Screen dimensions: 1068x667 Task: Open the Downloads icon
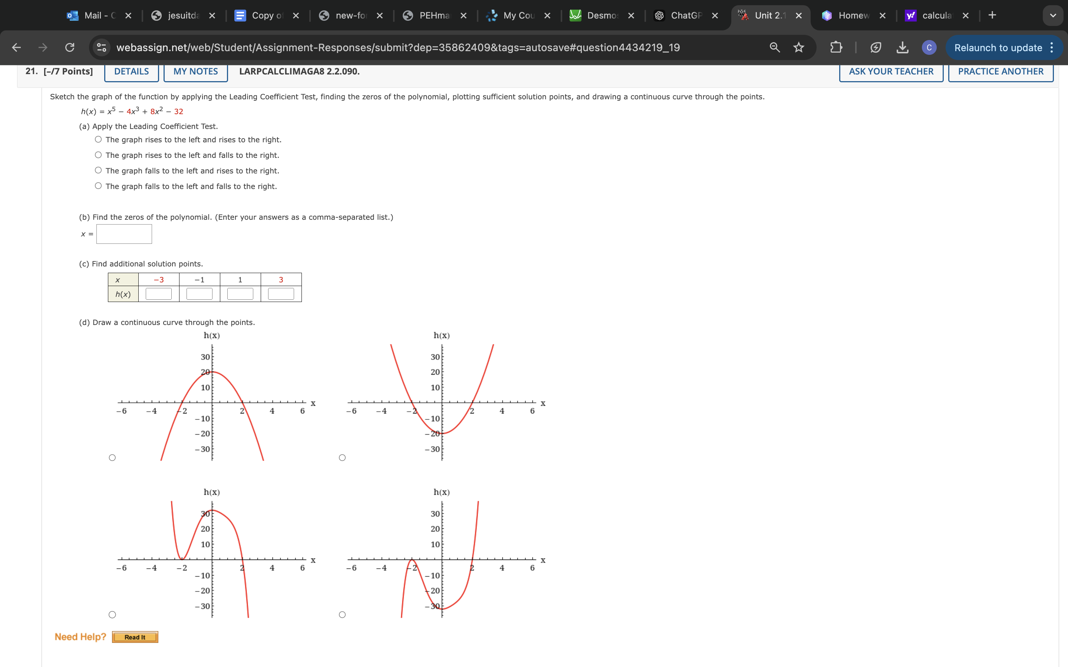pyautogui.click(x=903, y=47)
